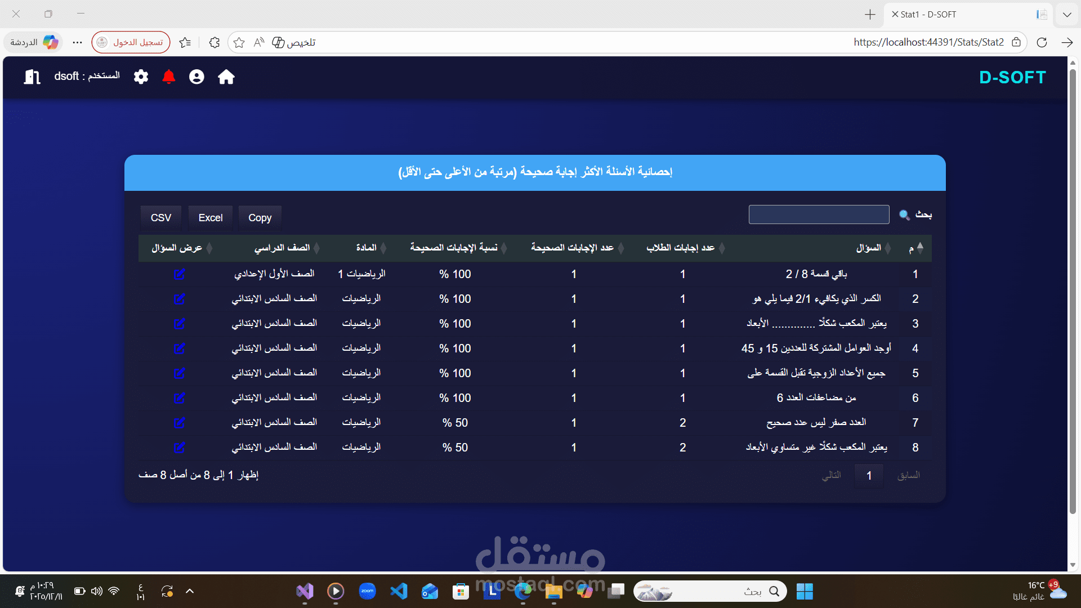This screenshot has width=1081, height=608.
Task: Click the logout door icon
Action: pyautogui.click(x=32, y=77)
